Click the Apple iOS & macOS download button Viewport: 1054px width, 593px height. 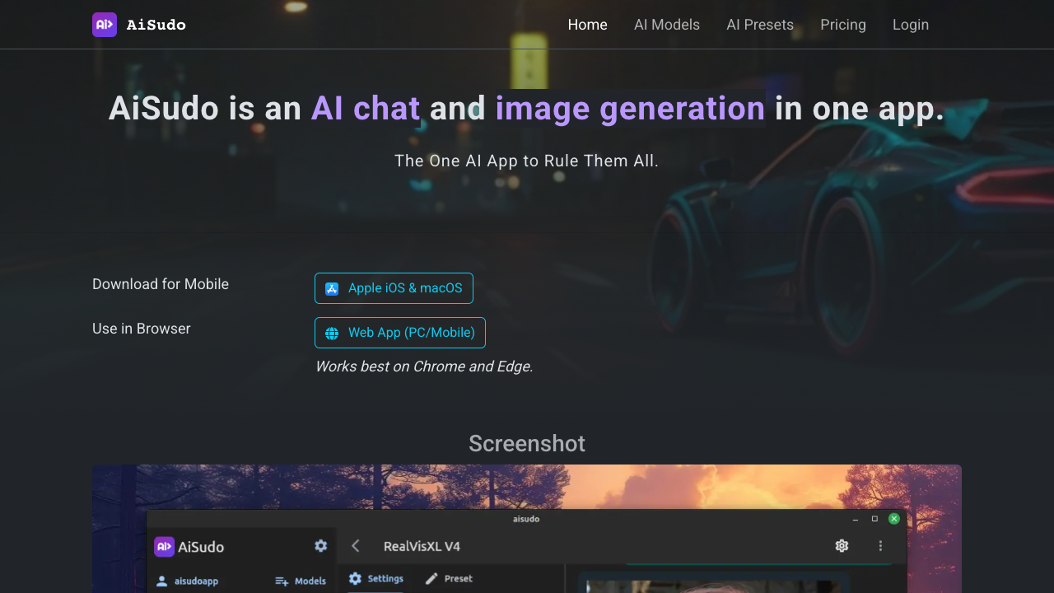(x=394, y=288)
